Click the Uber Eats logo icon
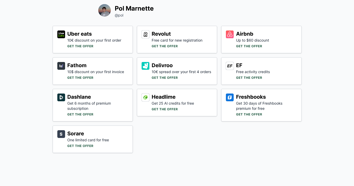The height and width of the screenshot is (186, 354). click(x=61, y=34)
